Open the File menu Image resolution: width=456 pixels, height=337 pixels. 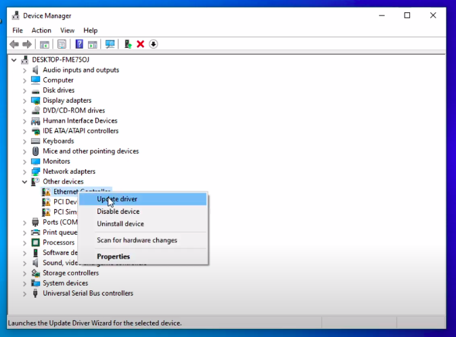click(18, 30)
